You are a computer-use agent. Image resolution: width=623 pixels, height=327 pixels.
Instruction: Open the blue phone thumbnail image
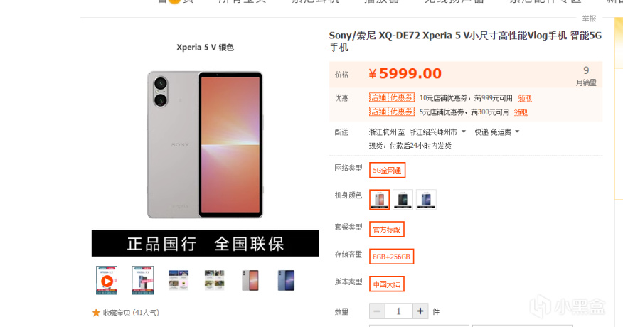[286, 281]
